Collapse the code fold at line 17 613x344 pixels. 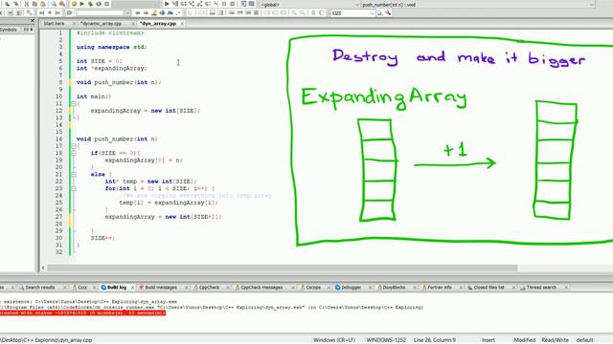tap(74, 146)
